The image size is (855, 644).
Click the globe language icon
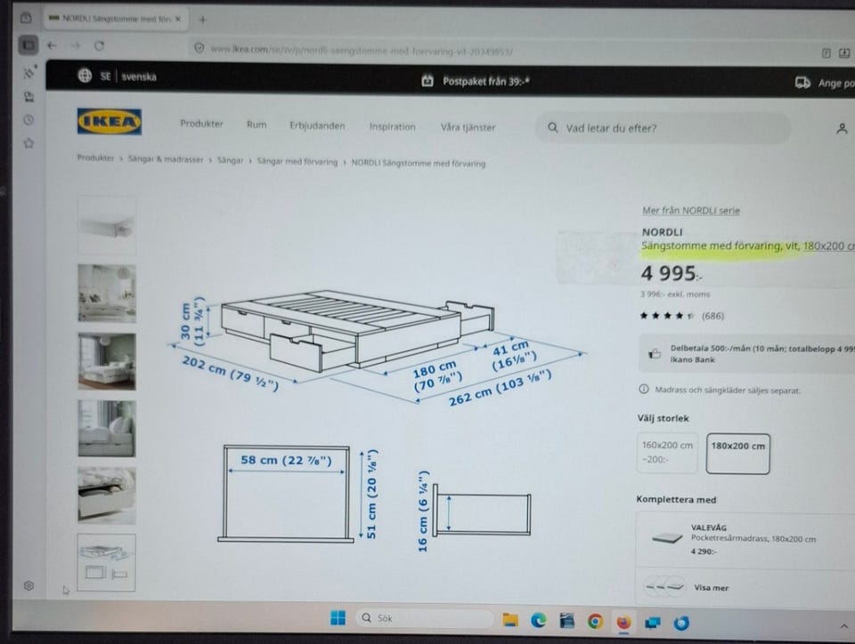[x=85, y=75]
